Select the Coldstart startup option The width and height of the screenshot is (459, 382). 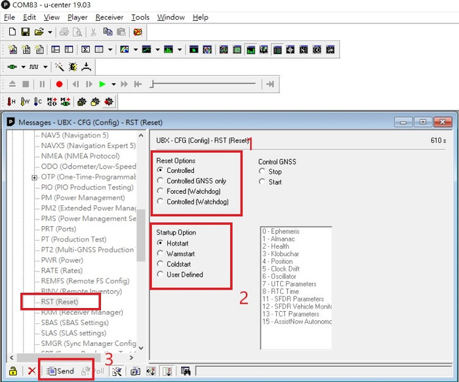click(x=161, y=264)
